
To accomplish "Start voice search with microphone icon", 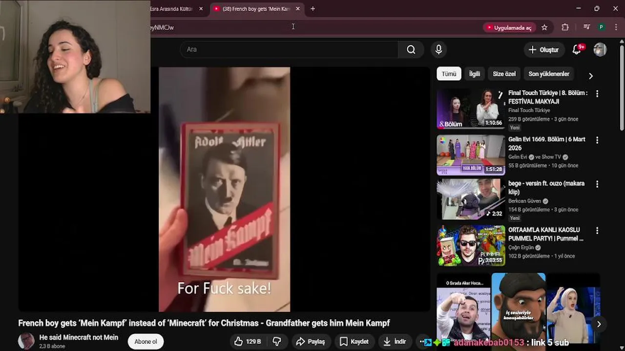I will 438,49.
